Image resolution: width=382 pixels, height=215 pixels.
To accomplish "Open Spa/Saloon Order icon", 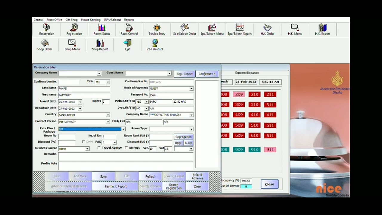I will coord(184,30).
